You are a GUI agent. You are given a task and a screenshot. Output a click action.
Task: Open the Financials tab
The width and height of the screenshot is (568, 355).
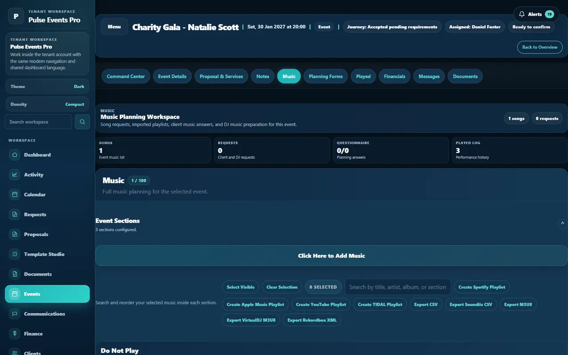394,76
